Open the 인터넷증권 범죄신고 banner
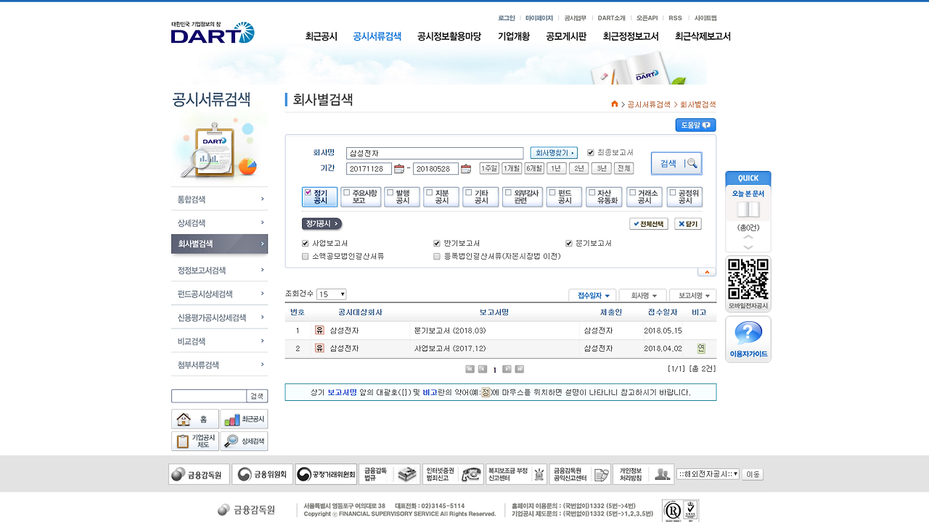The image size is (929, 522). (453, 474)
